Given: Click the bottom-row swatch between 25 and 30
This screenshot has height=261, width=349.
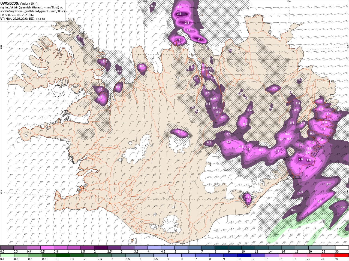Looking at the screenshot, I should click(x=327, y=255).
